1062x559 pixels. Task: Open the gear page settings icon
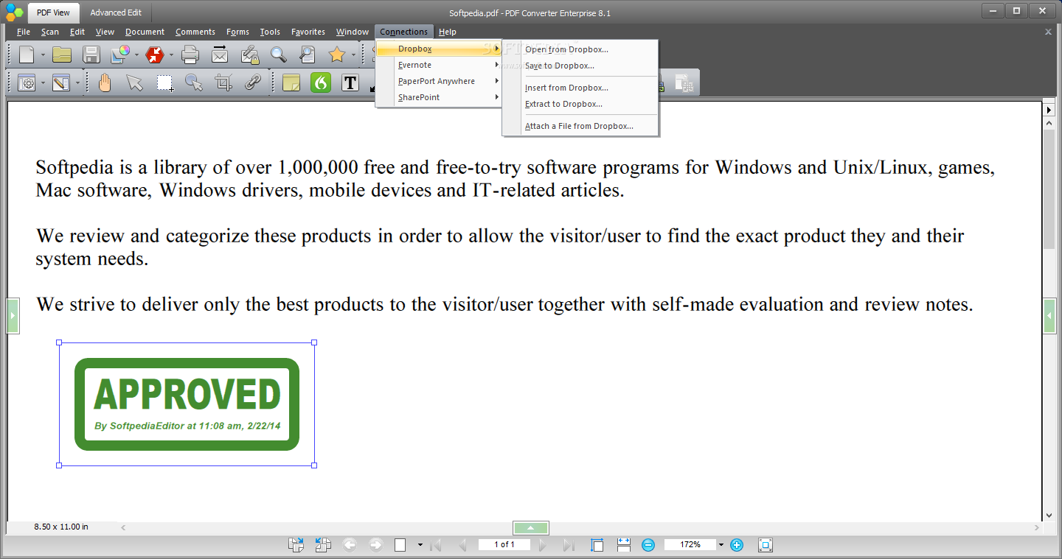click(x=27, y=82)
